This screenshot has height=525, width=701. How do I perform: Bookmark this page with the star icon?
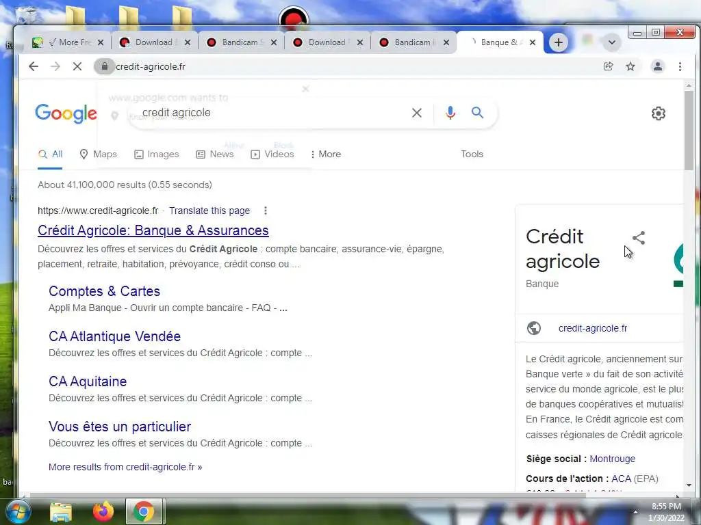point(630,66)
